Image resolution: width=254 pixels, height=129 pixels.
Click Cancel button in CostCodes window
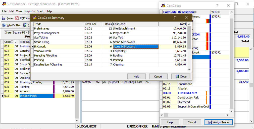click(192, 122)
